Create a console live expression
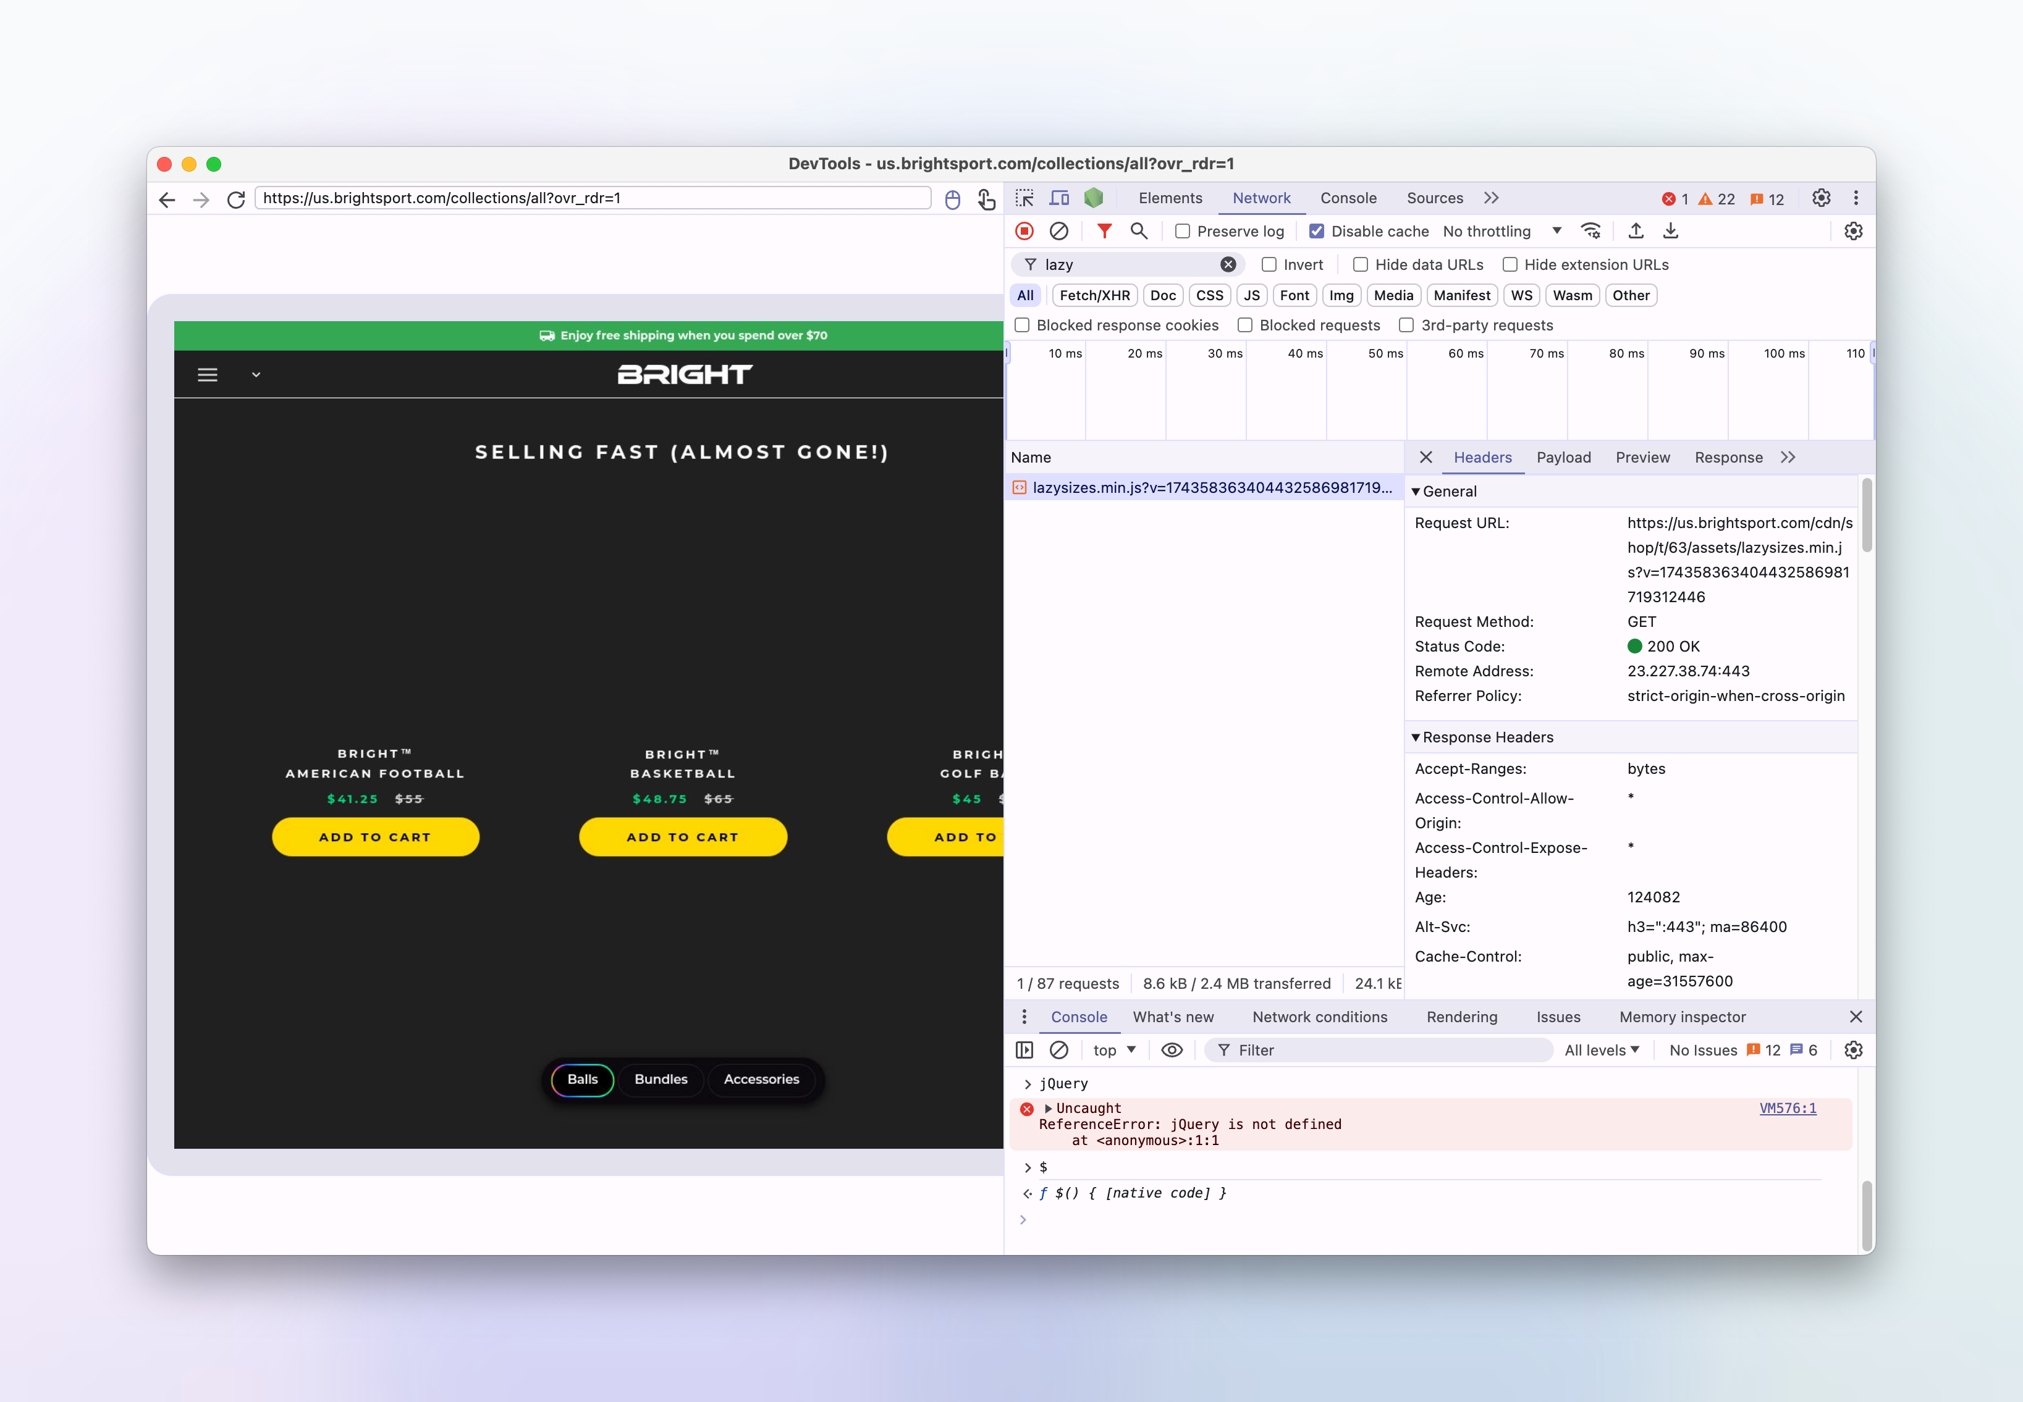 (x=1172, y=1050)
